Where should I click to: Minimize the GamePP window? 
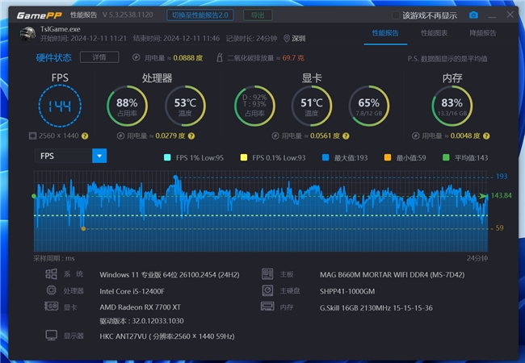tap(492, 15)
